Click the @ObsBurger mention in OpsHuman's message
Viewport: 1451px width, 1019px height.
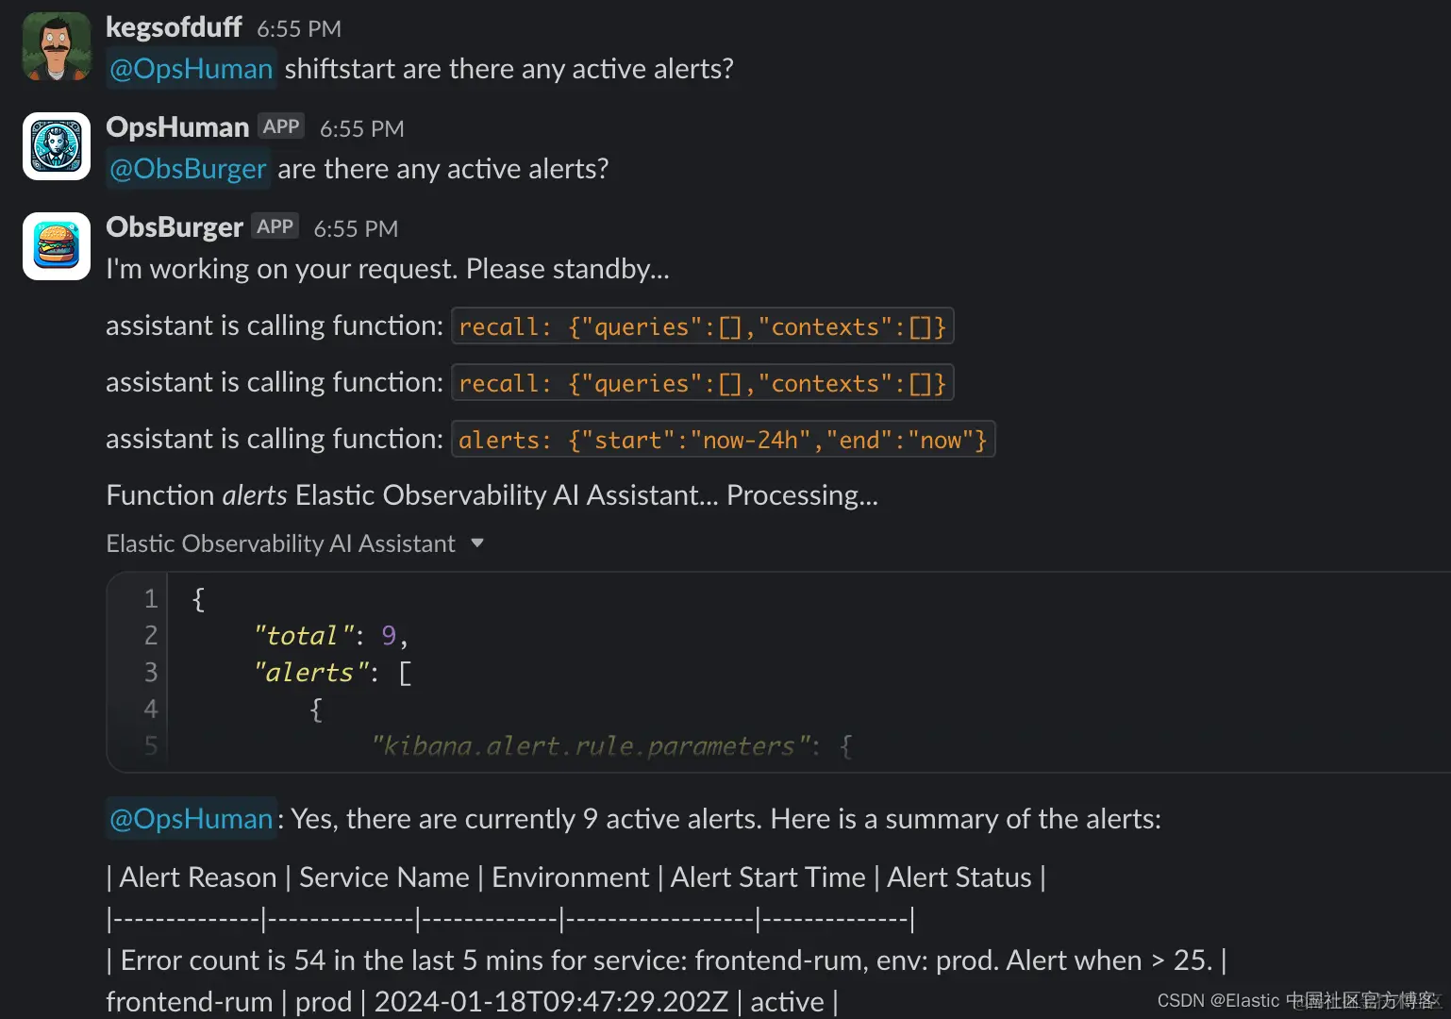[188, 169]
